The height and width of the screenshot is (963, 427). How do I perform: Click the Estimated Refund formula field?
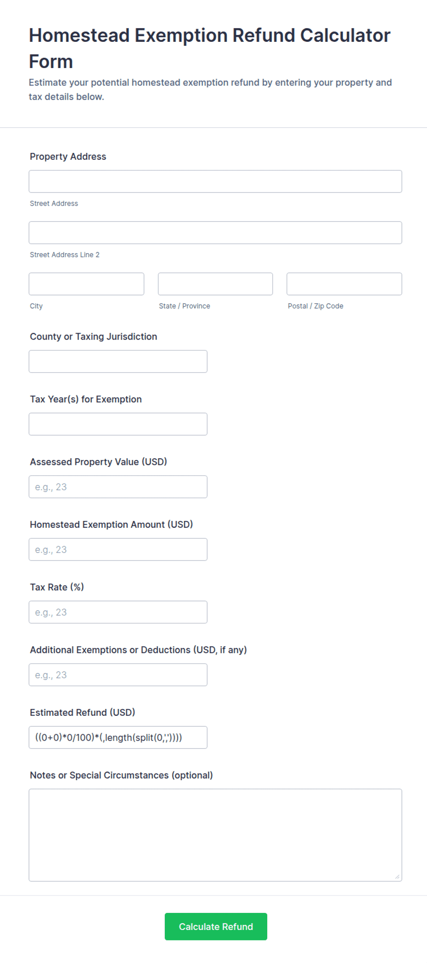click(x=118, y=737)
